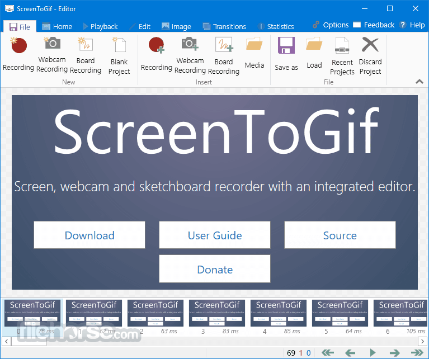Send Feedback via the envelope button
This screenshot has height=359, width=429.
[x=374, y=25]
